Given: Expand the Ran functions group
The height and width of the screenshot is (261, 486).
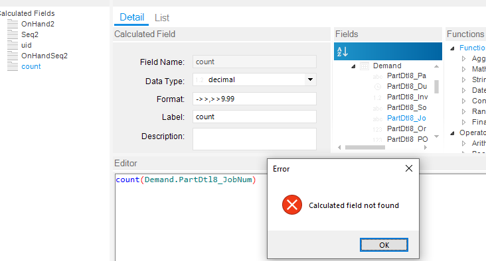Looking at the screenshot, I should point(463,111).
